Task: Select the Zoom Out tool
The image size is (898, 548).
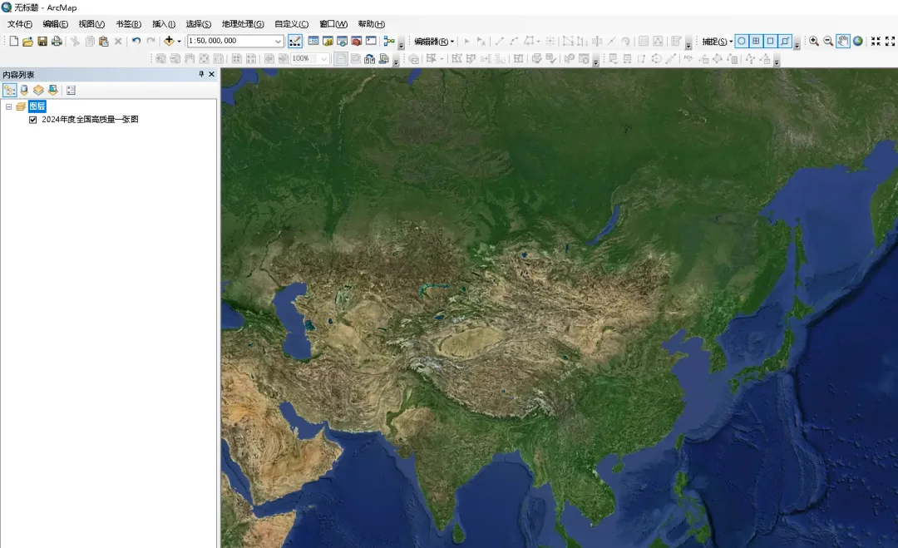Action: [828, 42]
